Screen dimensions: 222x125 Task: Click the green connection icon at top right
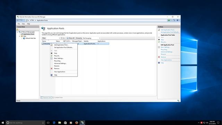(x=169, y=20)
